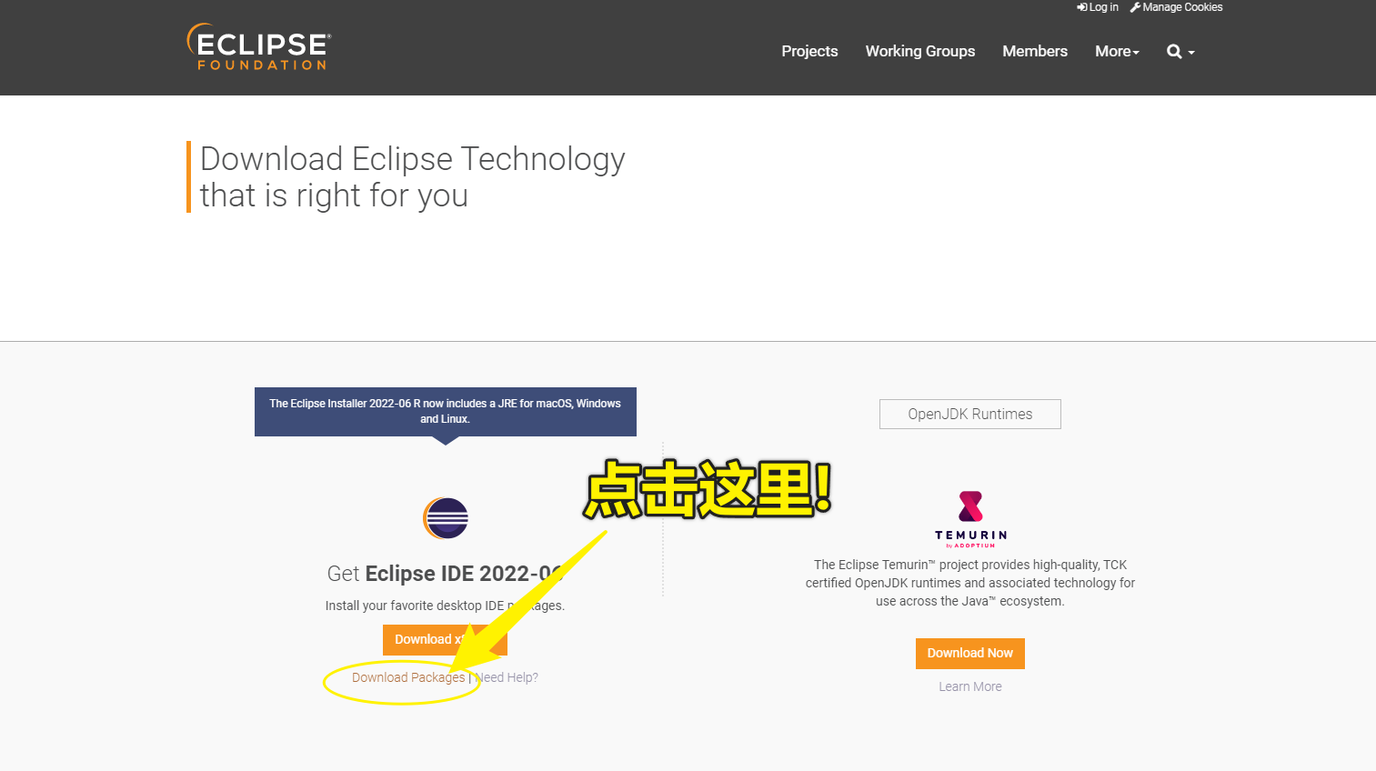Click the Download Eclipse Technology heading
The height and width of the screenshot is (771, 1376).
(x=413, y=176)
